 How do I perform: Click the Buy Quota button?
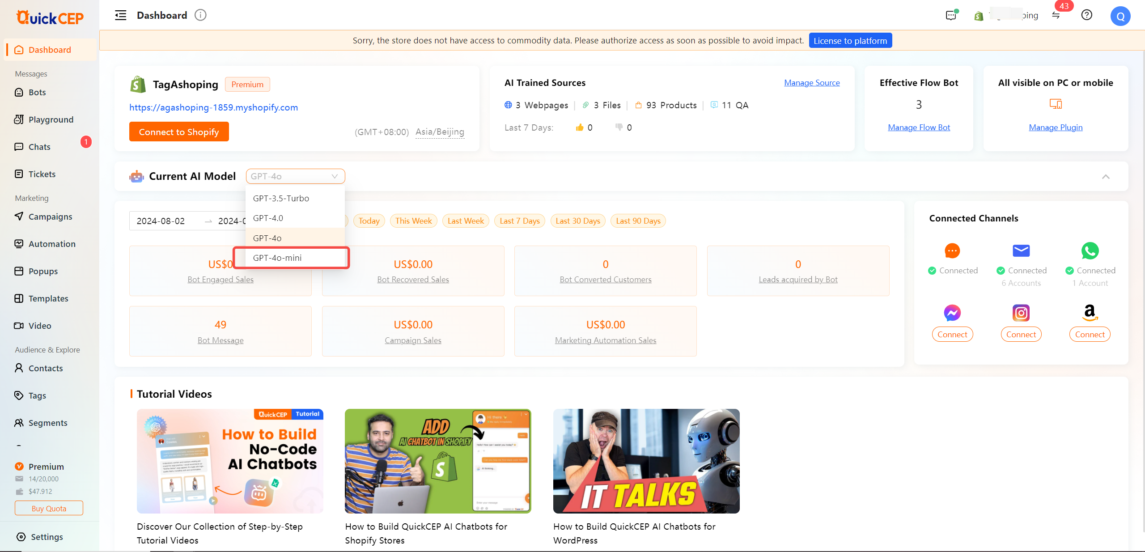coord(49,508)
